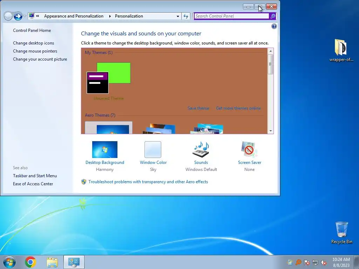359x269 pixels.
Task: Open Change your account picture link
Action: coord(40,59)
